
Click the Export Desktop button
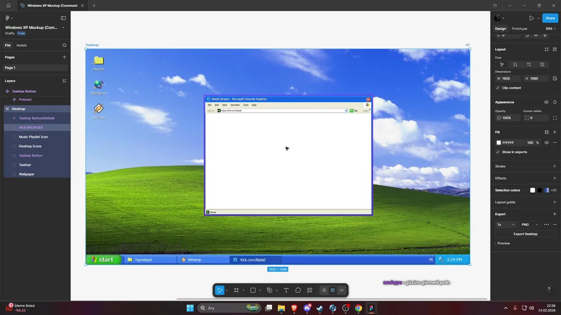[525, 234]
